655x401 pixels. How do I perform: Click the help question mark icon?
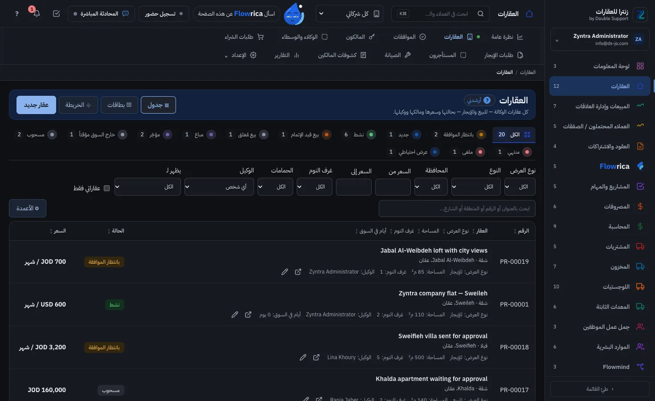tap(17, 14)
